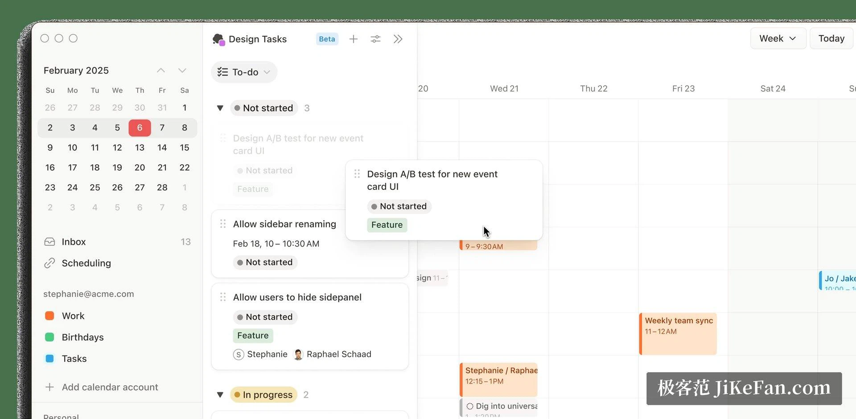Click the Beta badge
This screenshot has height=419, width=856.
(x=327, y=39)
